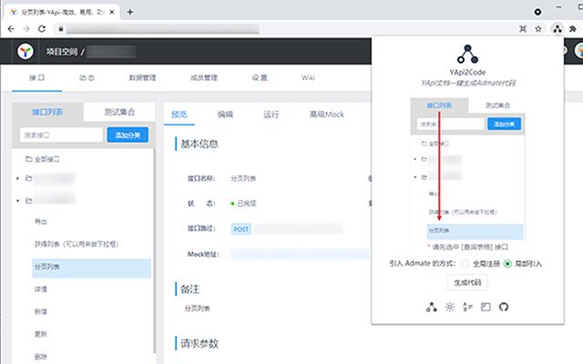
Task: Click the 生成代码 button in popup
Action: tap(467, 283)
